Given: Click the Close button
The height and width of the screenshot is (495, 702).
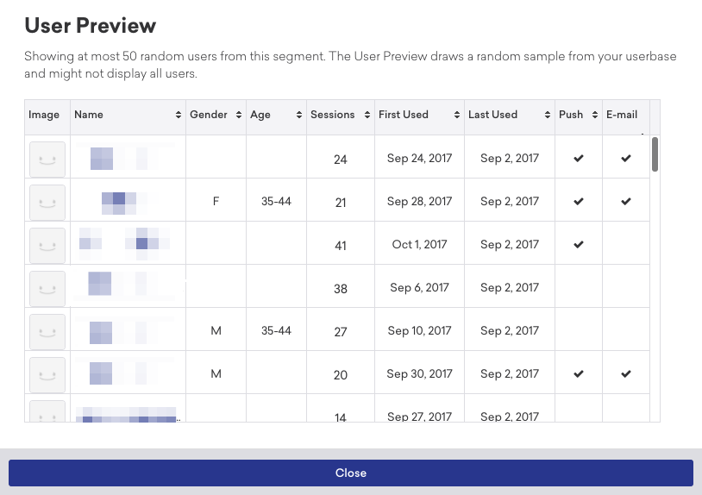Looking at the screenshot, I should tap(351, 473).
